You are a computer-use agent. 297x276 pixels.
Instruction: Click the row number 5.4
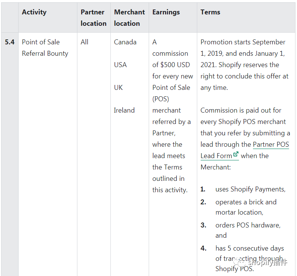pos(9,42)
